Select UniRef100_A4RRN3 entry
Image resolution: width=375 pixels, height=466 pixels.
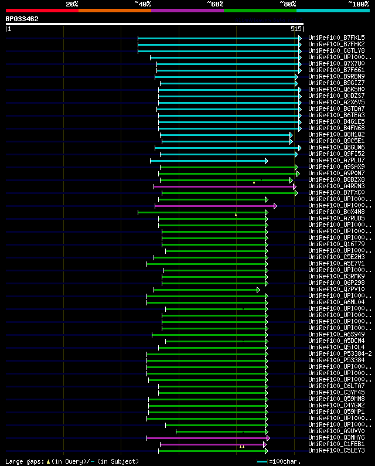pyautogui.click(x=336, y=186)
